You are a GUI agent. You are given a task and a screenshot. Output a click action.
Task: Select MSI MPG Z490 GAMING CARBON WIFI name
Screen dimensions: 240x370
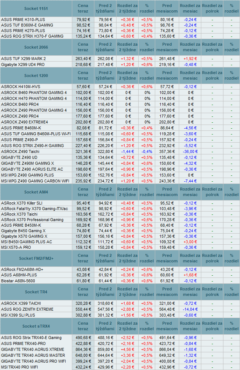35,181
